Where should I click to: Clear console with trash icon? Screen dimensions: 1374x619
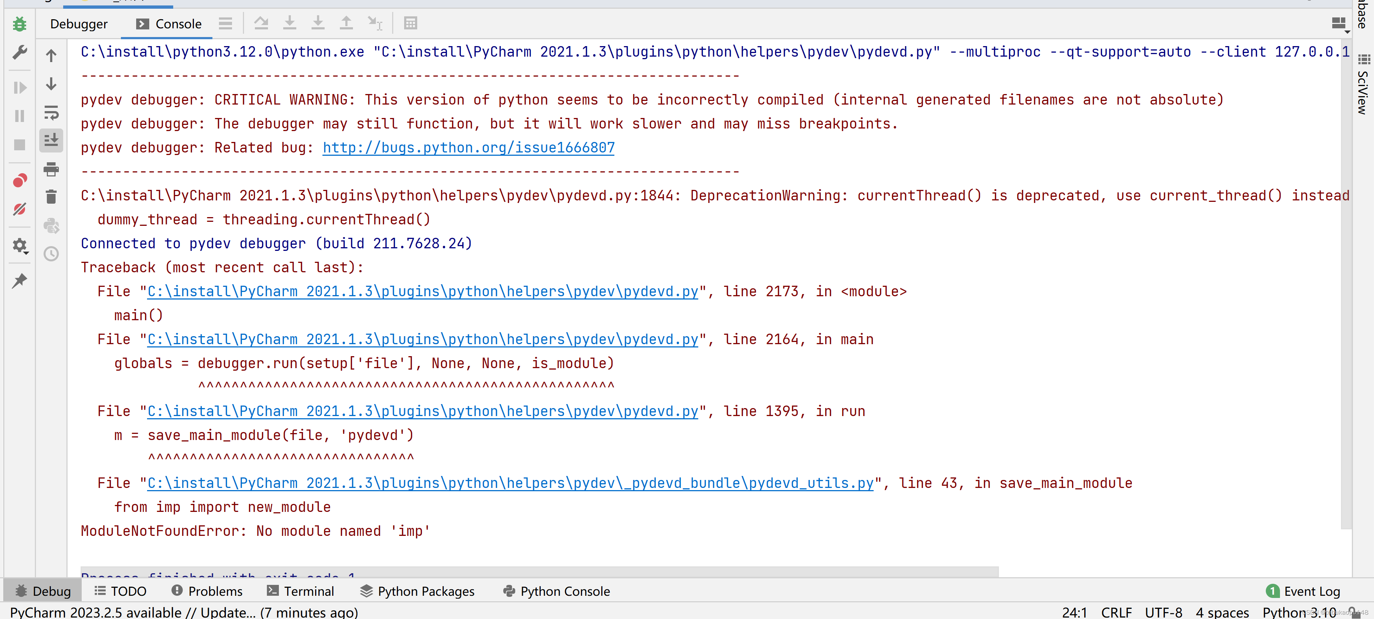tap(51, 197)
